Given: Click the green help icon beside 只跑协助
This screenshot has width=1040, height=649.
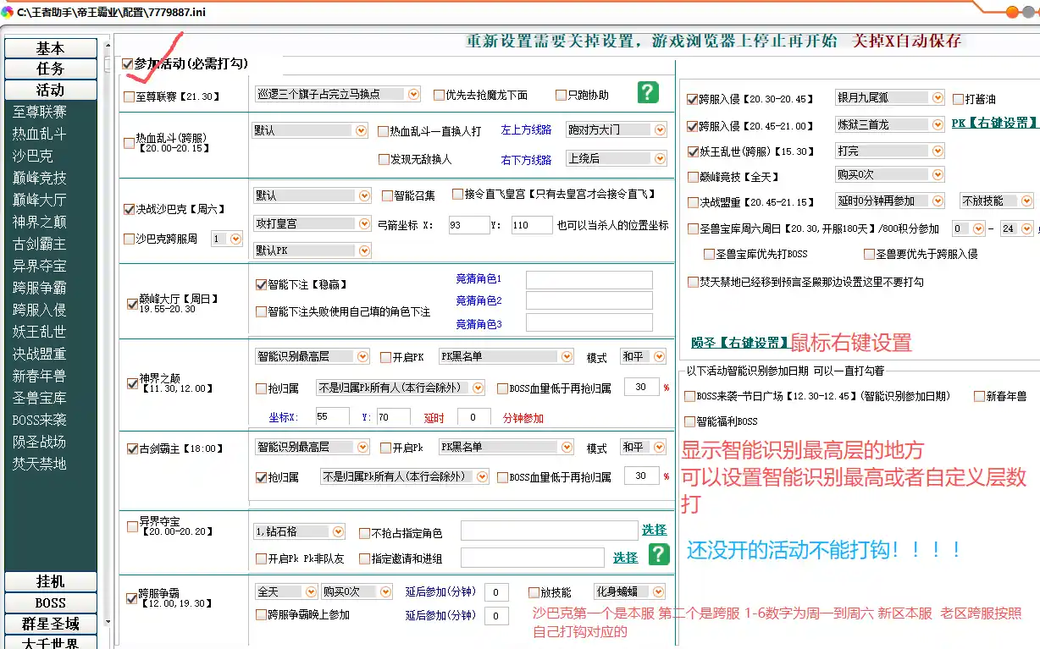Looking at the screenshot, I should [x=648, y=92].
